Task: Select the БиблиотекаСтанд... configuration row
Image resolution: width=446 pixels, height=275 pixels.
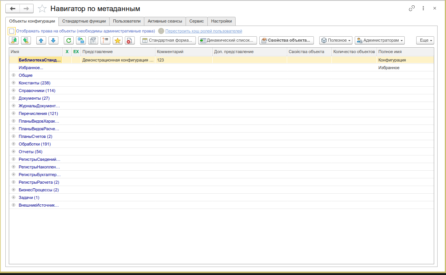Action: click(221, 60)
